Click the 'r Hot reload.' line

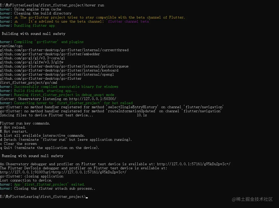[x=13, y=128]
